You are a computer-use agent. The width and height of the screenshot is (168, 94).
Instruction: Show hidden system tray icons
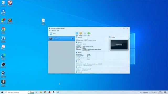pyautogui.click(x=150, y=92)
